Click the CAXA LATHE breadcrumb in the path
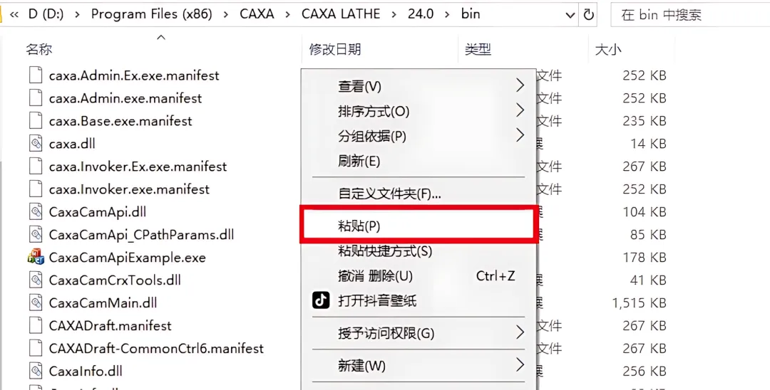The height and width of the screenshot is (390, 770). [x=341, y=14]
